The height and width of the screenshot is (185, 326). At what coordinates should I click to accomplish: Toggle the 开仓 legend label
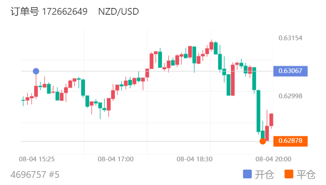pyautogui.click(x=265, y=174)
